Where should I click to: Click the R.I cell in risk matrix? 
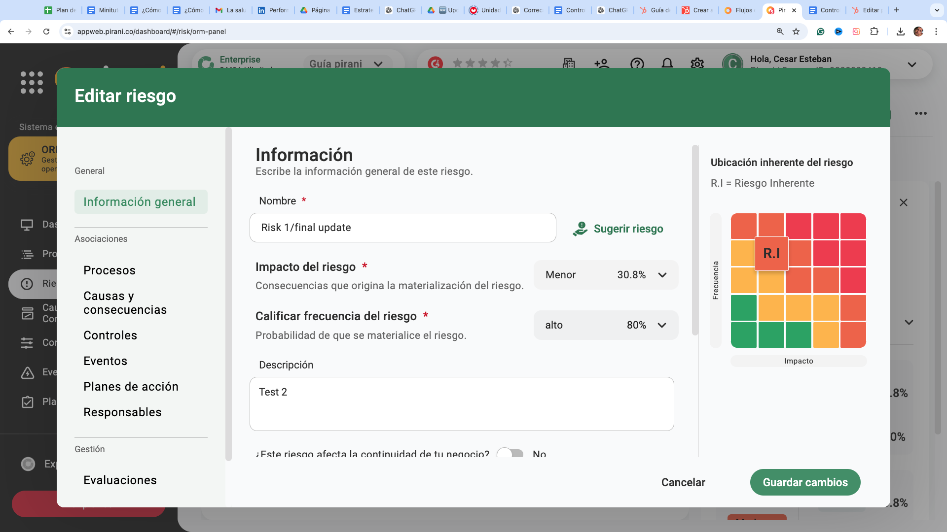coord(771,254)
